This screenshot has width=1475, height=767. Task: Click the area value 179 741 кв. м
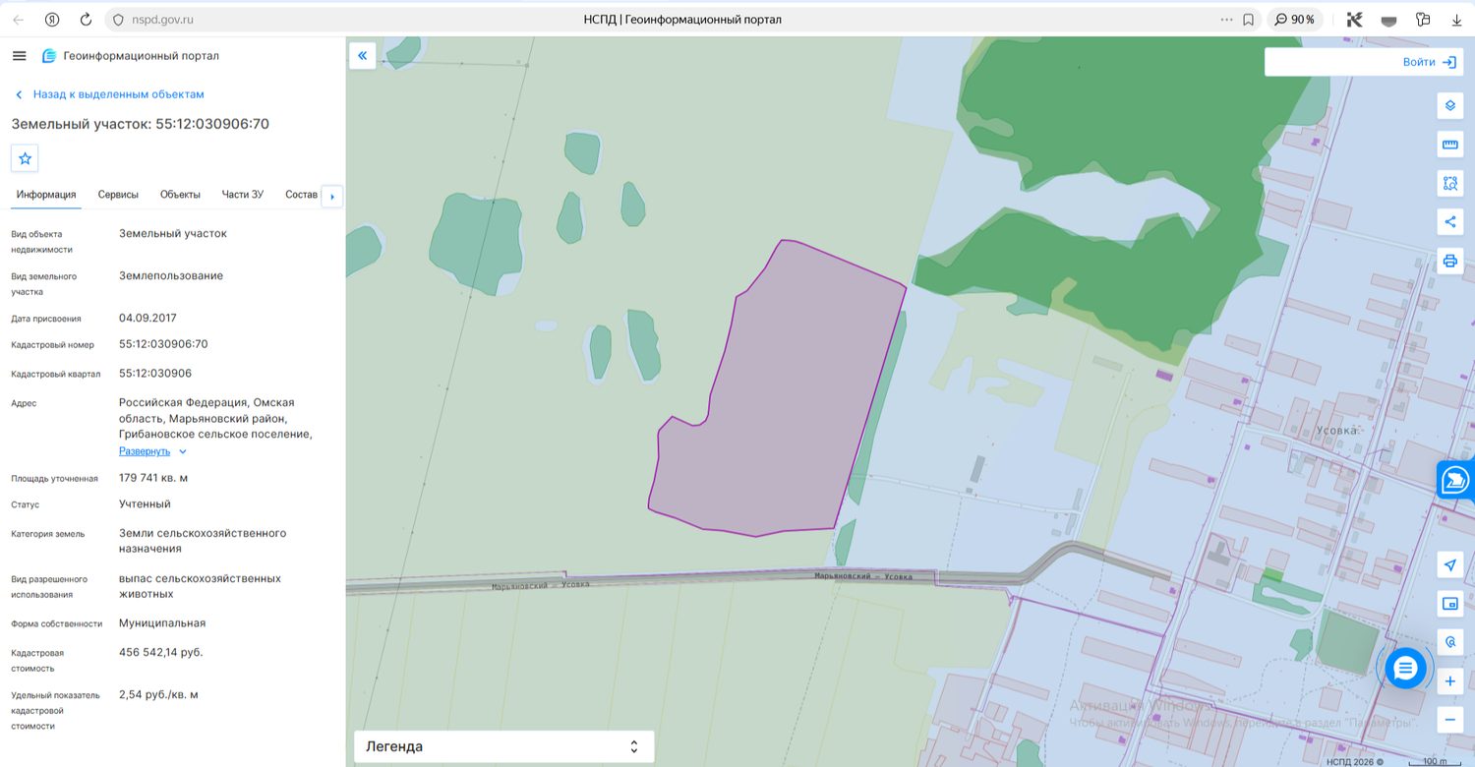pos(153,478)
